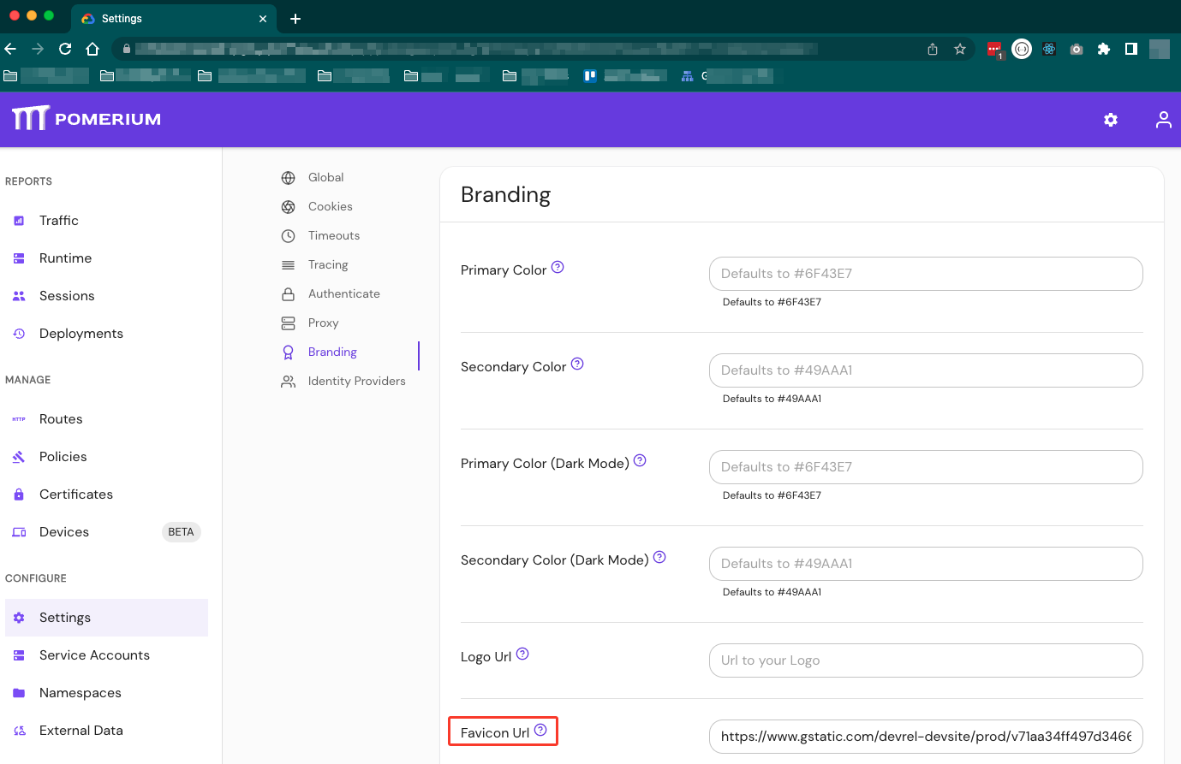Click inside the Logo Url input field
Screen dimensions: 1181x764
[925, 660]
